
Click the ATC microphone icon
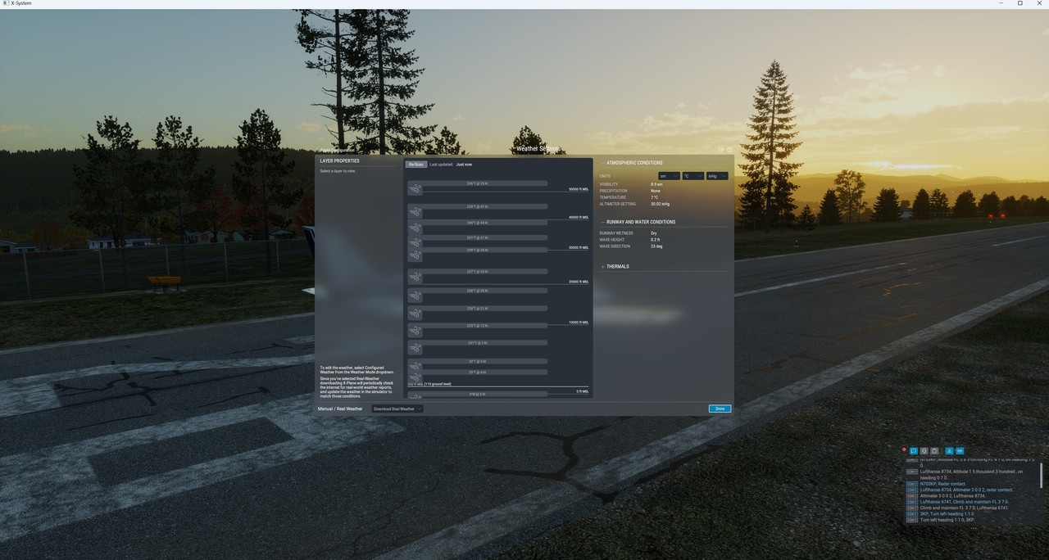(924, 451)
